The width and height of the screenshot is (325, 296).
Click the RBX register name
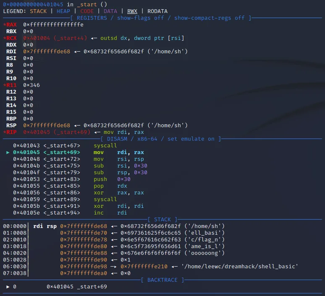click(x=11, y=31)
